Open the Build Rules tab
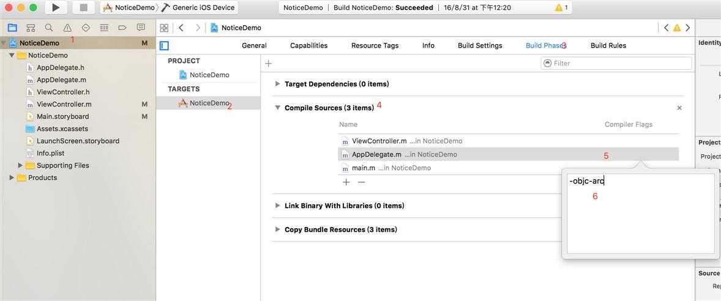Viewport: 721px width, 301px height. pos(608,45)
